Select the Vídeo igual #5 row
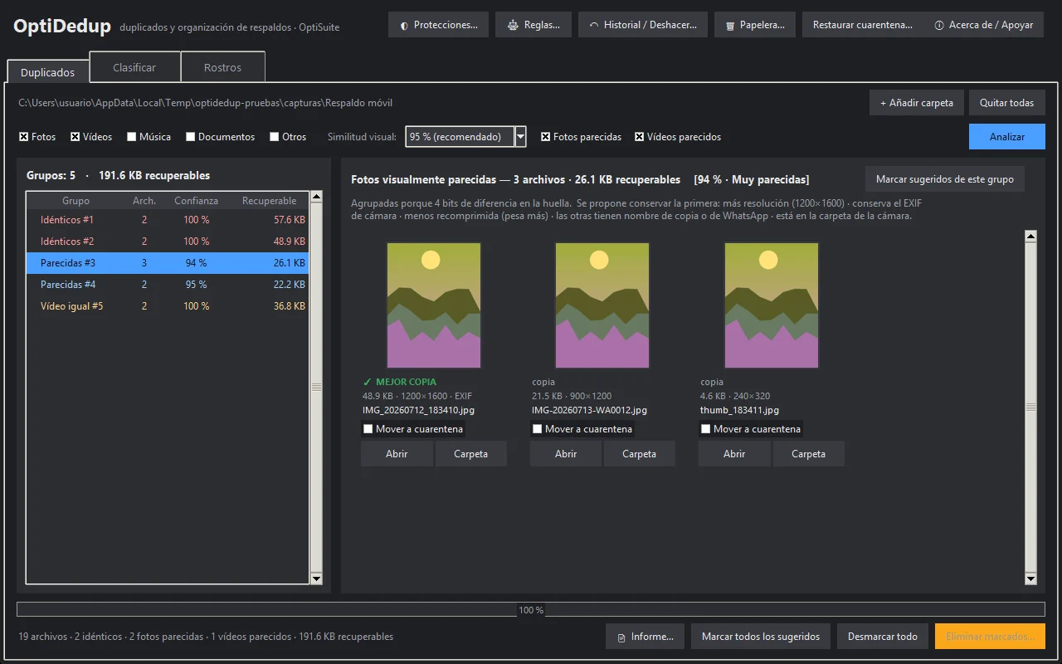Viewport: 1062px width, 664px height. pos(168,306)
